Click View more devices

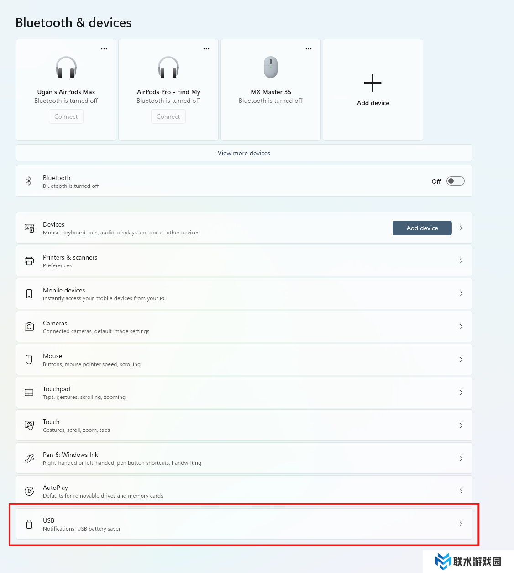pyautogui.click(x=244, y=153)
